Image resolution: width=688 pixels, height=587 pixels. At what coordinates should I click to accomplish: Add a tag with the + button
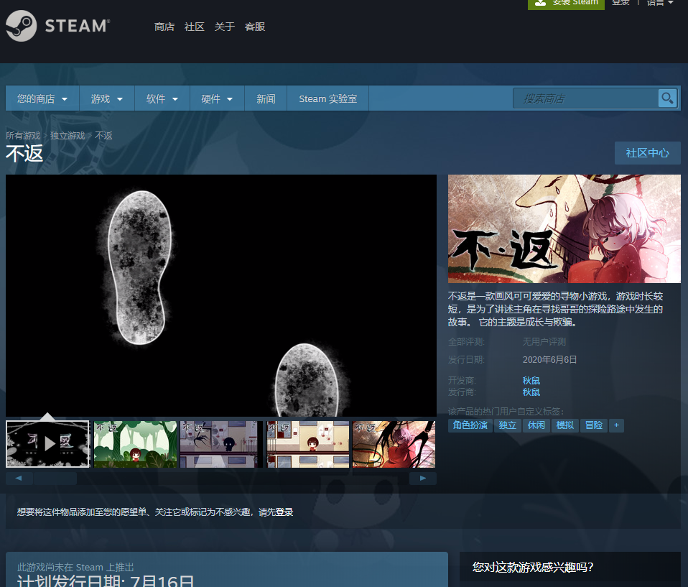[x=616, y=425]
